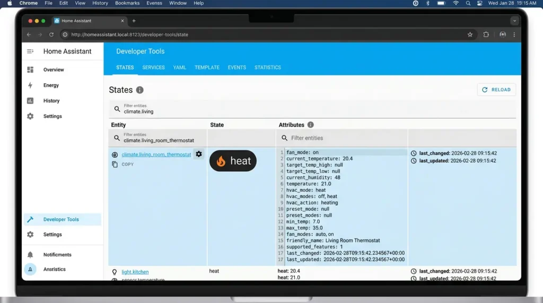Click the current_humidity: 48 line
This screenshot has width=543, height=303.
point(313,177)
